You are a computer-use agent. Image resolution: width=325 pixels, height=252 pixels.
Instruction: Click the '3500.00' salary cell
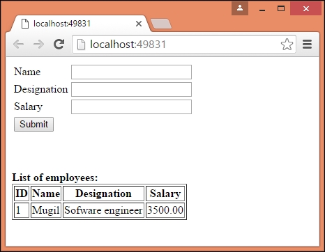pos(165,210)
